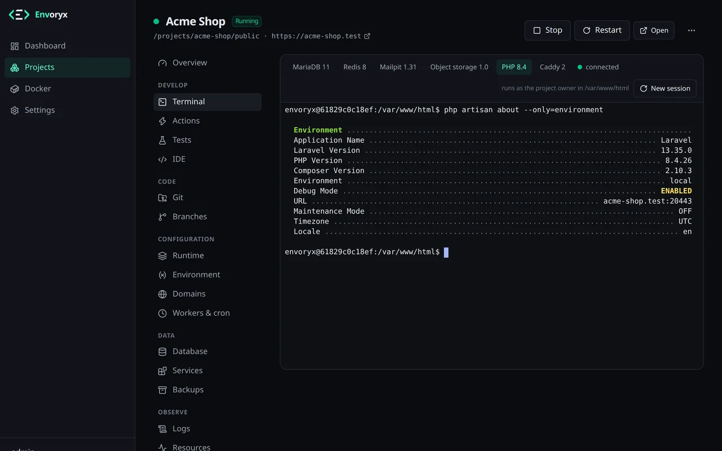Stop the Acme Shop project
Viewport: 722px width, 451px height.
[548, 30]
